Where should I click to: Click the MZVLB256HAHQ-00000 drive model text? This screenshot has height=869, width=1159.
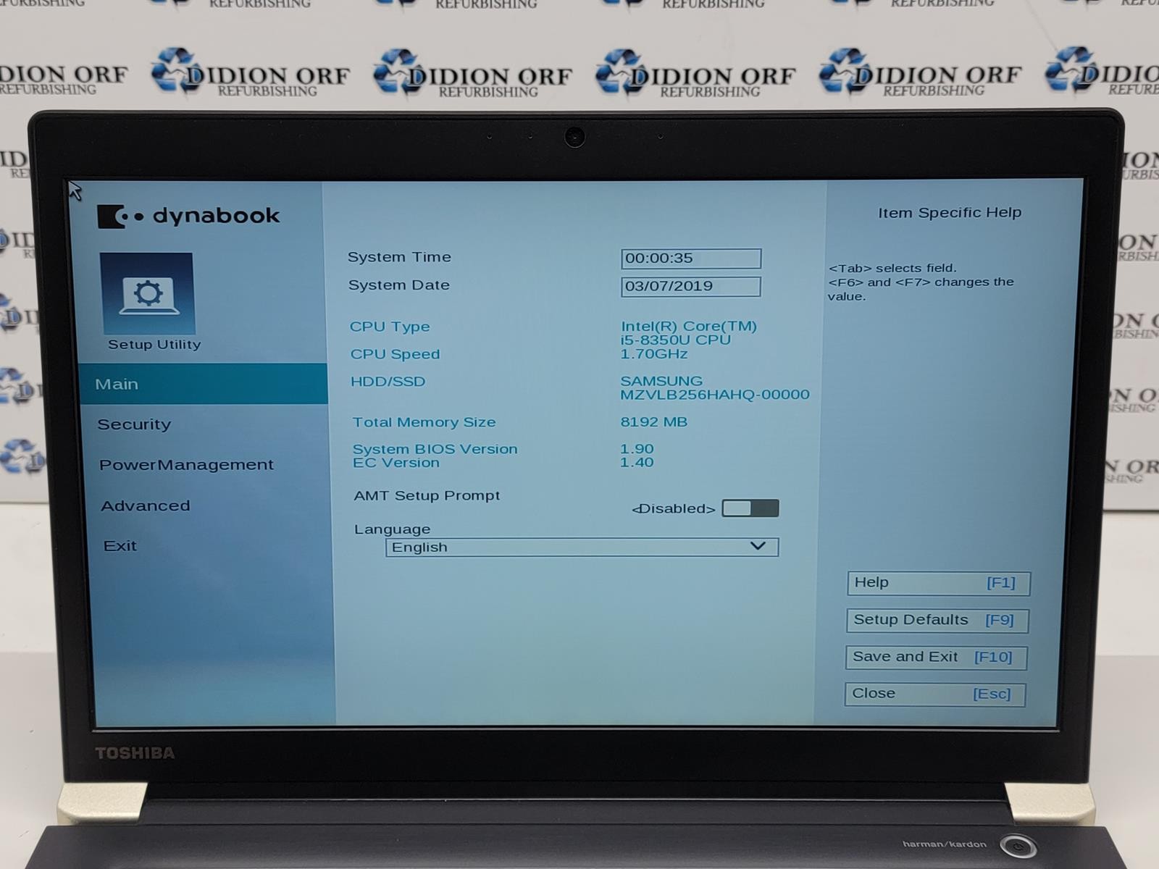(715, 395)
